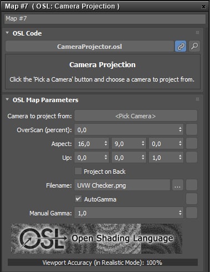Click the magnifier icon in OSL Code
The height and width of the screenshot is (272, 210).
[x=194, y=46]
